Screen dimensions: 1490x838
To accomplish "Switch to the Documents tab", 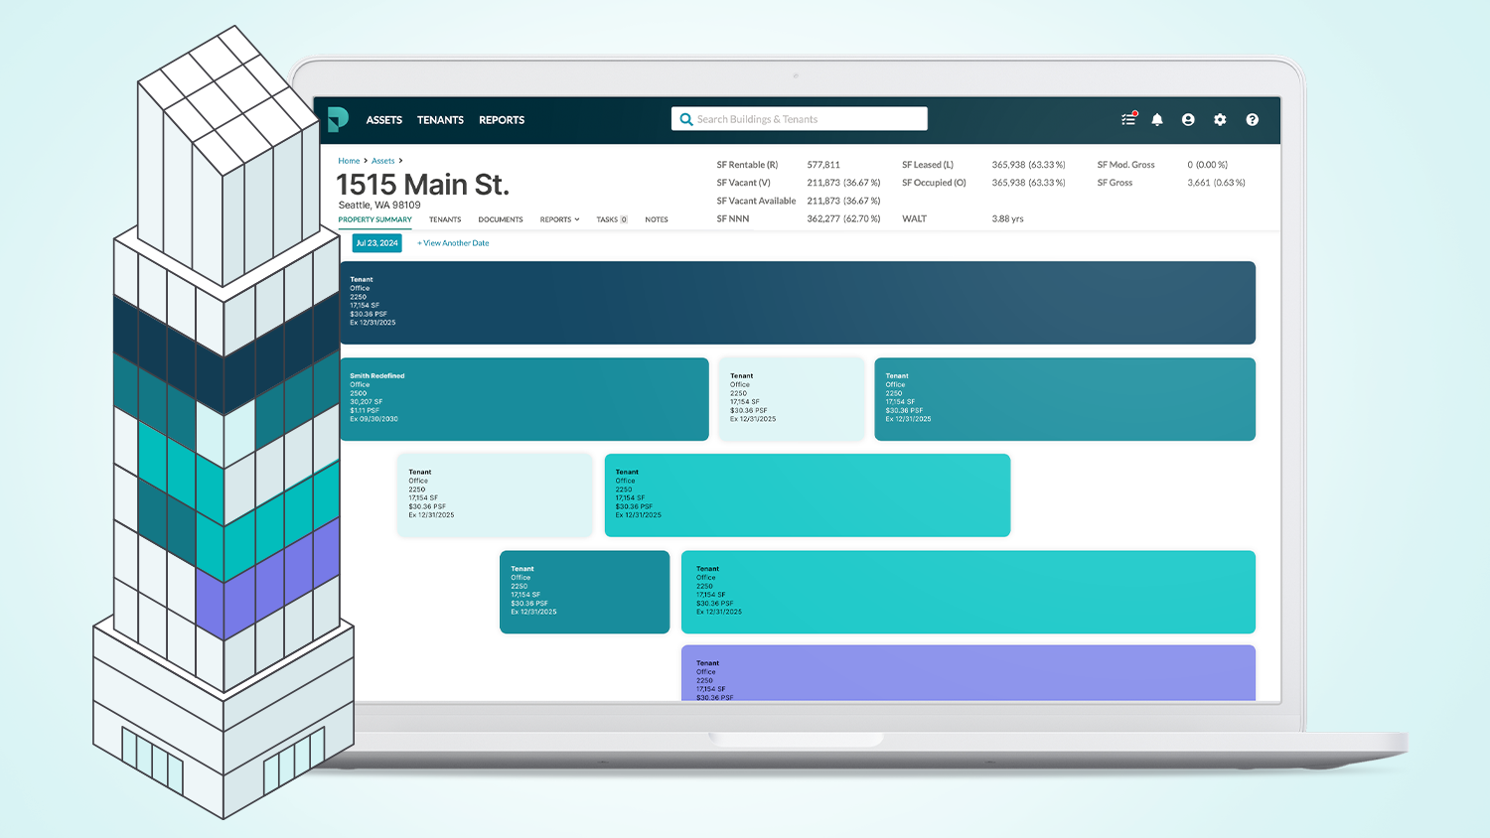I will [500, 219].
